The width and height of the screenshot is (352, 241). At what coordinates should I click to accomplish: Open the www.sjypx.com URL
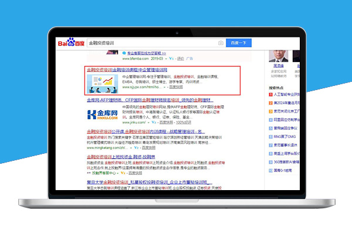[x=141, y=87]
